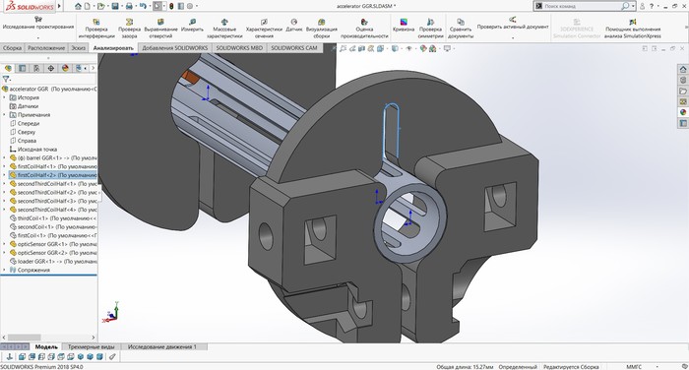Select opticSensor GGR<2> in the feature tree
Screen dimensions: 689x370
point(53,253)
